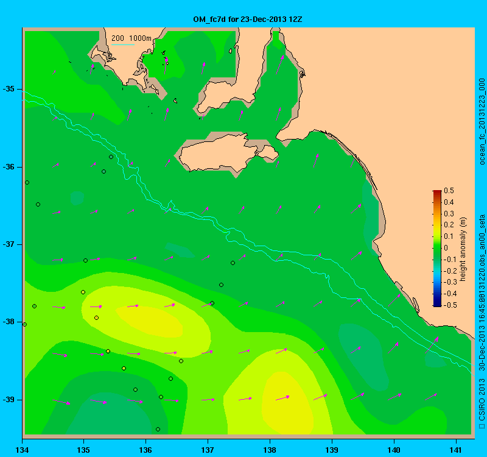487x457 pixels.
Task: Click the "139" longitude axis label
Action: pos(332,450)
